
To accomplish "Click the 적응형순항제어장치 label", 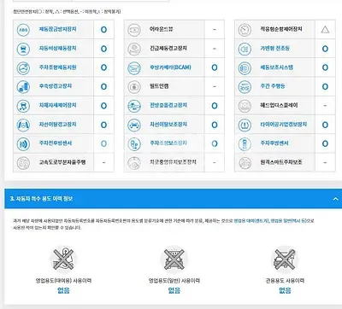I will (281, 29).
